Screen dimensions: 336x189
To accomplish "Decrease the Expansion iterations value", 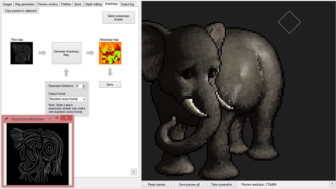I will coord(84,87).
